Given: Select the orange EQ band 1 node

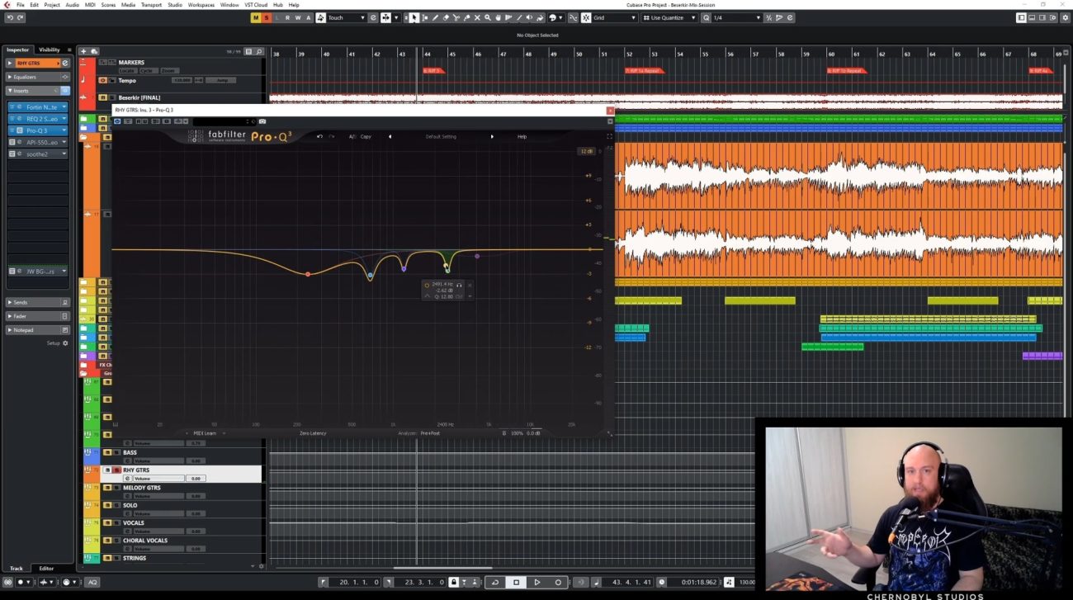Looking at the screenshot, I should pos(308,274).
